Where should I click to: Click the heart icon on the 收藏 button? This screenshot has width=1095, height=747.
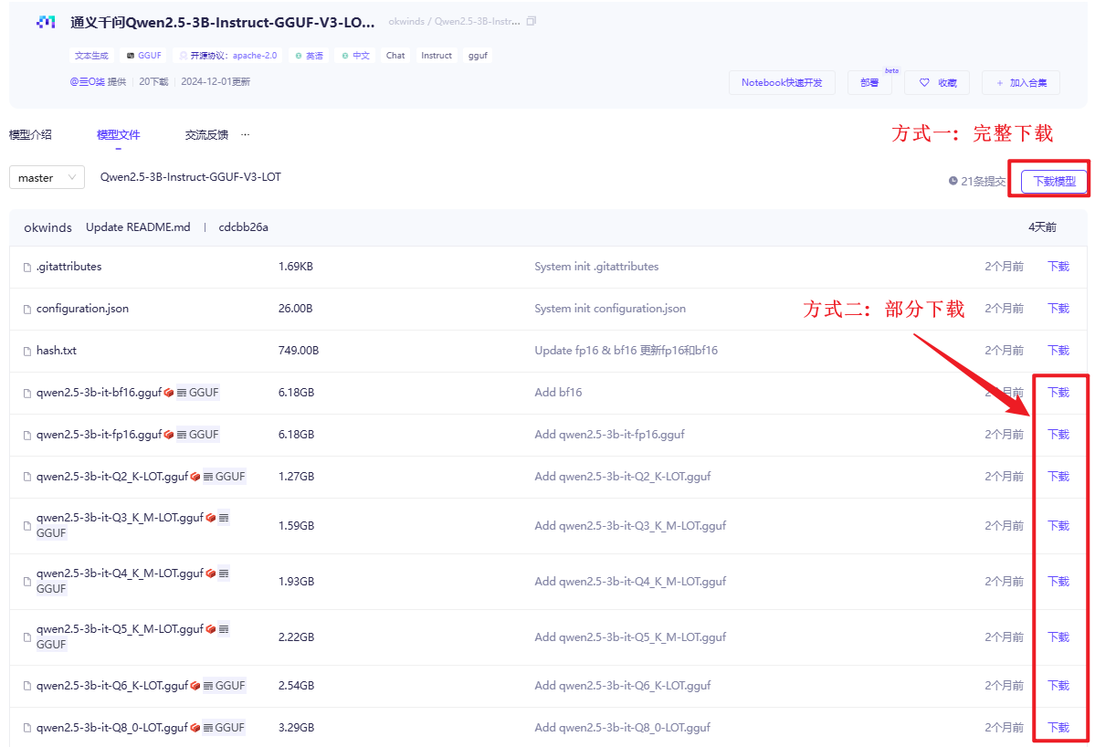pyautogui.click(x=924, y=82)
